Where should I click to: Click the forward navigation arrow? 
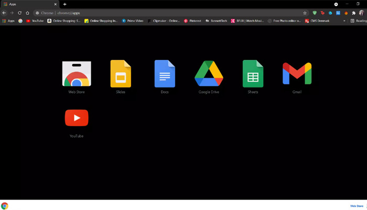pyautogui.click(x=12, y=13)
